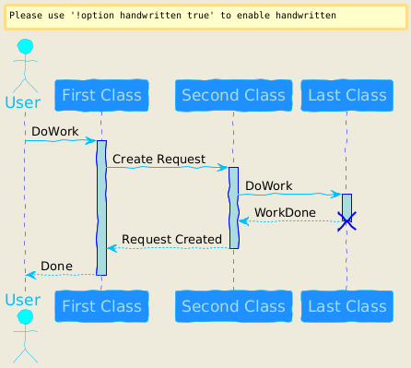Select the bottom Second Class box
The image size is (411, 368).
coord(233,306)
